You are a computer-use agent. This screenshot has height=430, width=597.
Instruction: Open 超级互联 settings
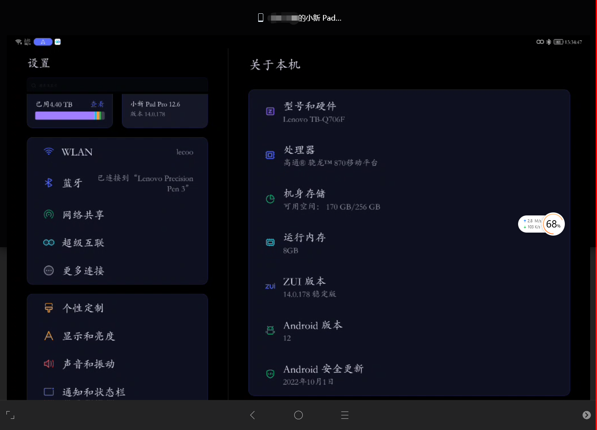(x=118, y=242)
